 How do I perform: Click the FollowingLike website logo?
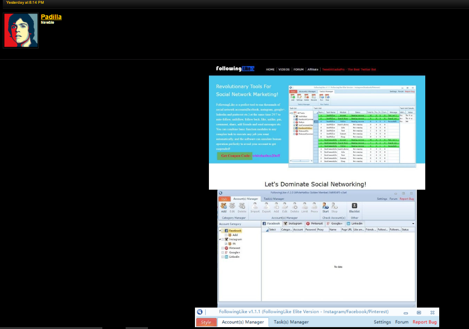pyautogui.click(x=235, y=69)
